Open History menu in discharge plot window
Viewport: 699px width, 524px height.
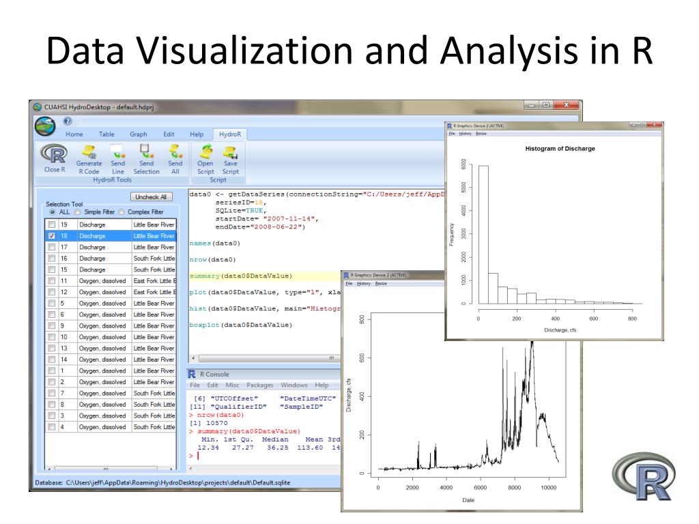[x=364, y=283]
